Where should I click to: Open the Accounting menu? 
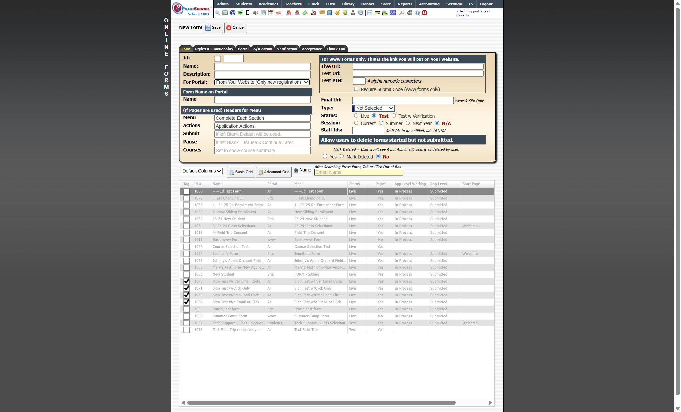pyautogui.click(x=429, y=4)
